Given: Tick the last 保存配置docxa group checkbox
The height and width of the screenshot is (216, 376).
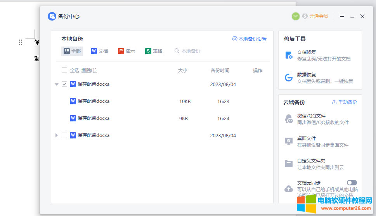Looking at the screenshot, I should 64,135.
